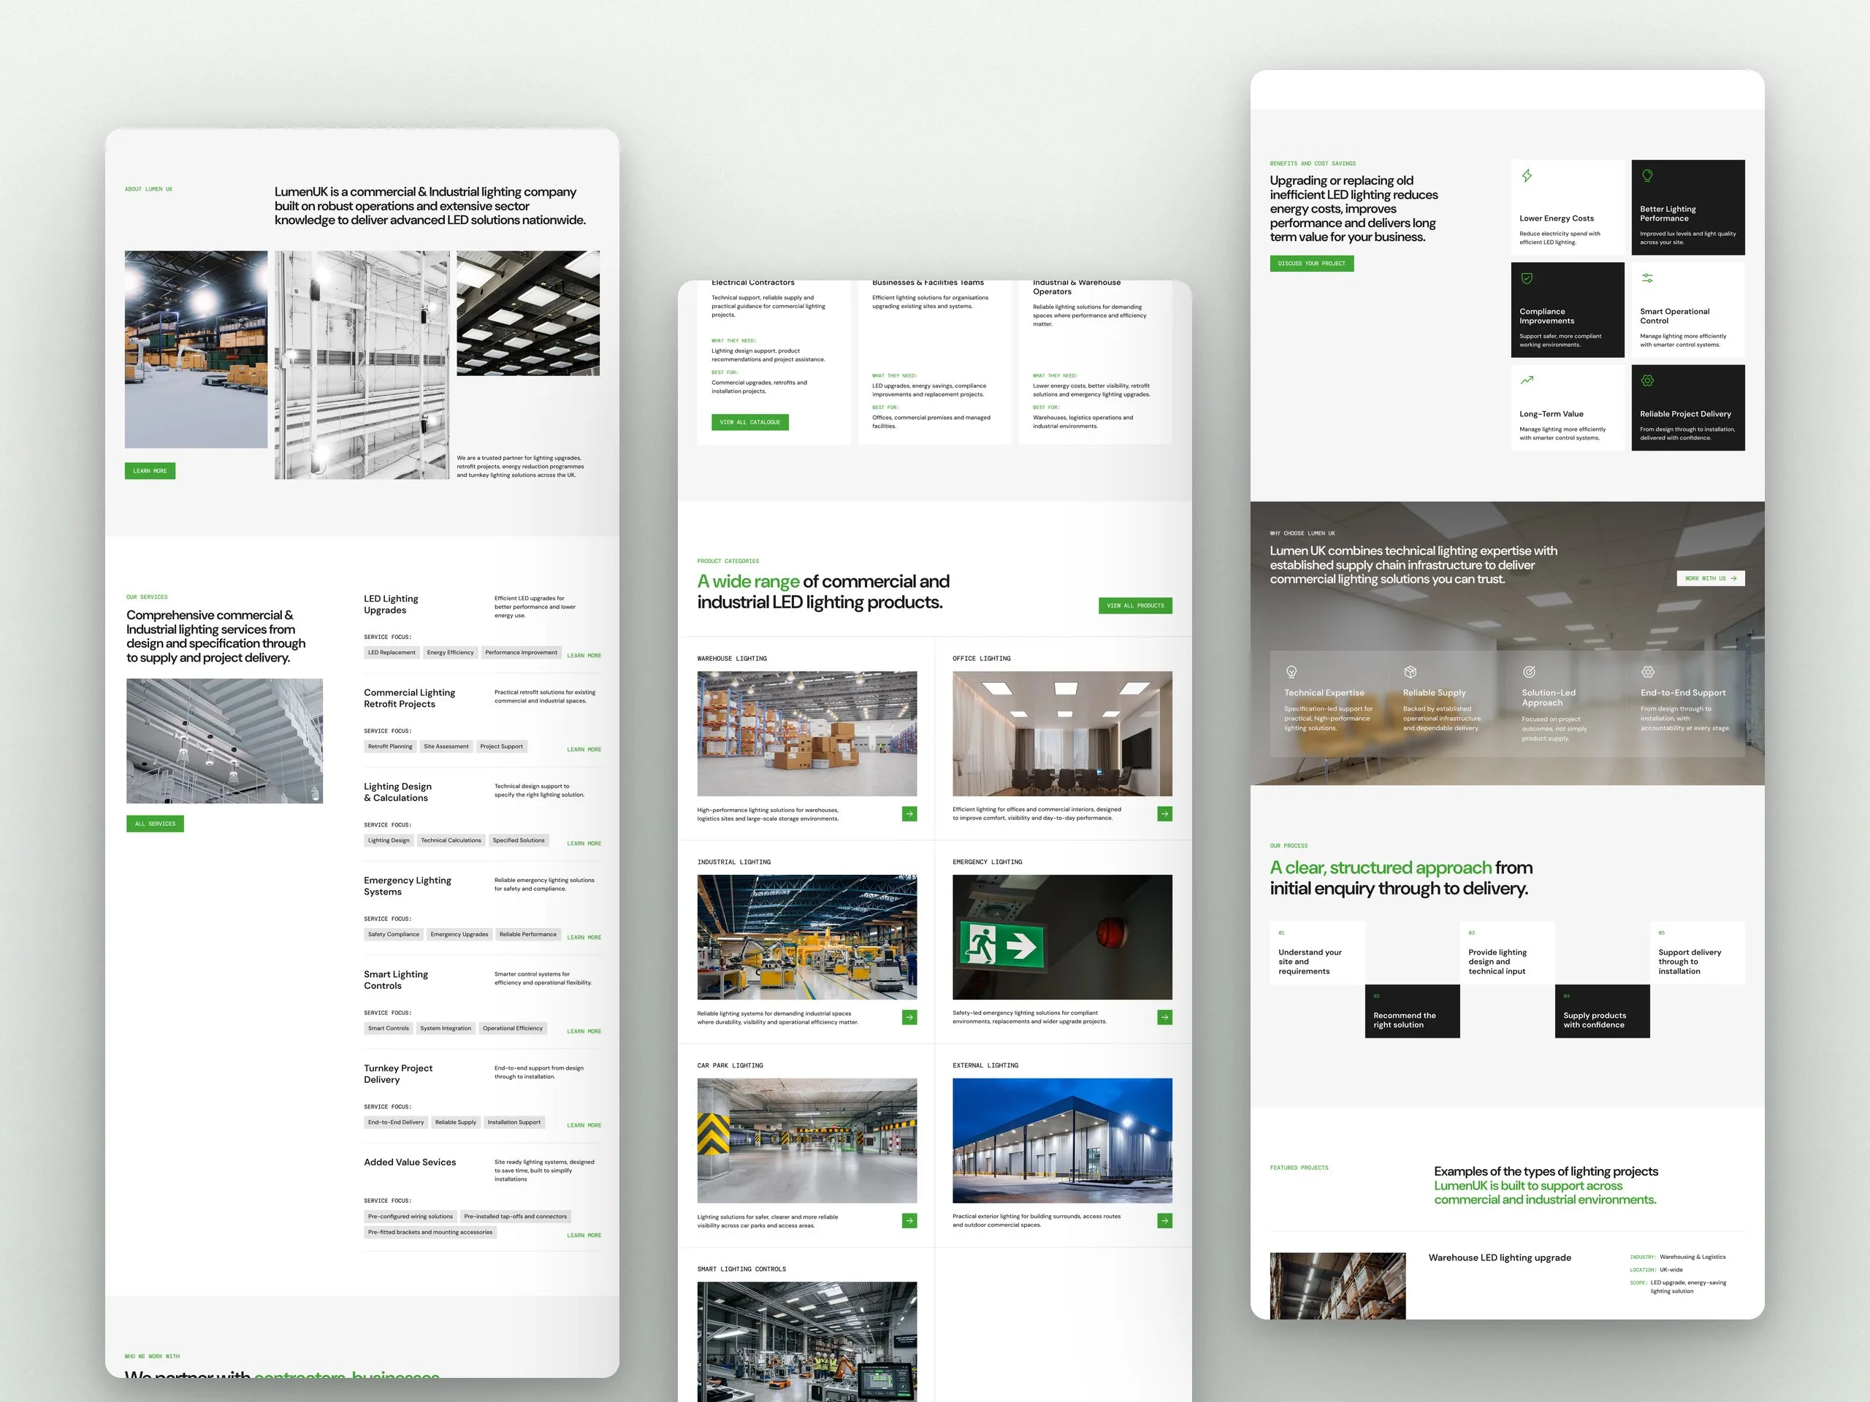The width and height of the screenshot is (1870, 1402).
Task: Click the Turnkey Project Delivery service heading
Action: pos(398,1074)
